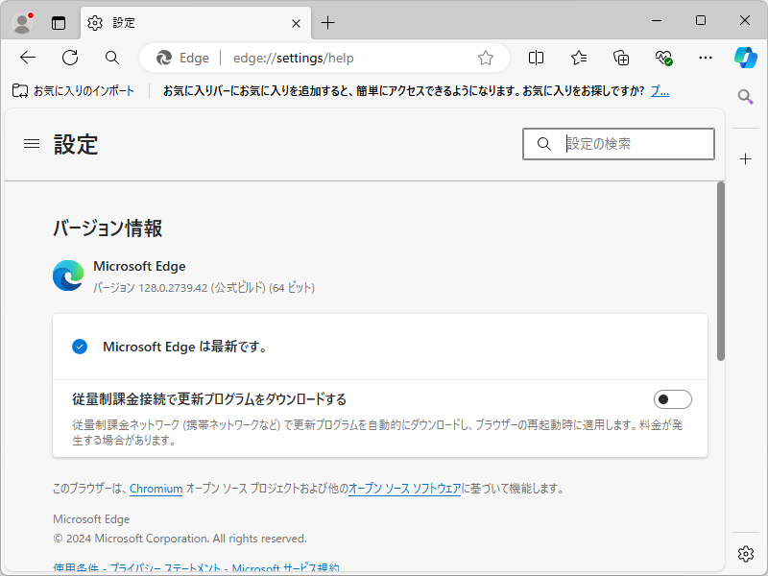Viewport: 768px width, 576px height.
Task: Click the 設定の検索 search box
Action: [x=619, y=143]
